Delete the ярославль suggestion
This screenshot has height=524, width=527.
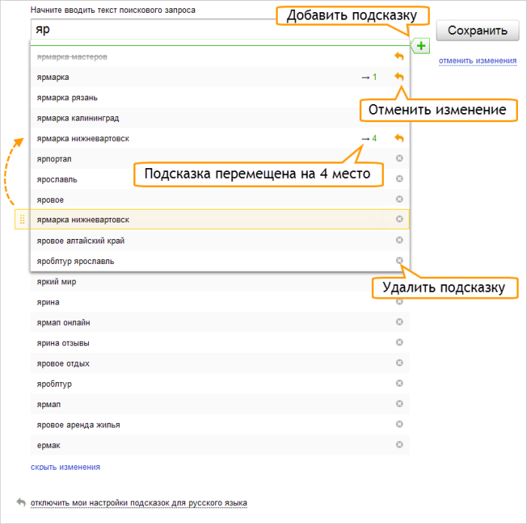point(399,179)
